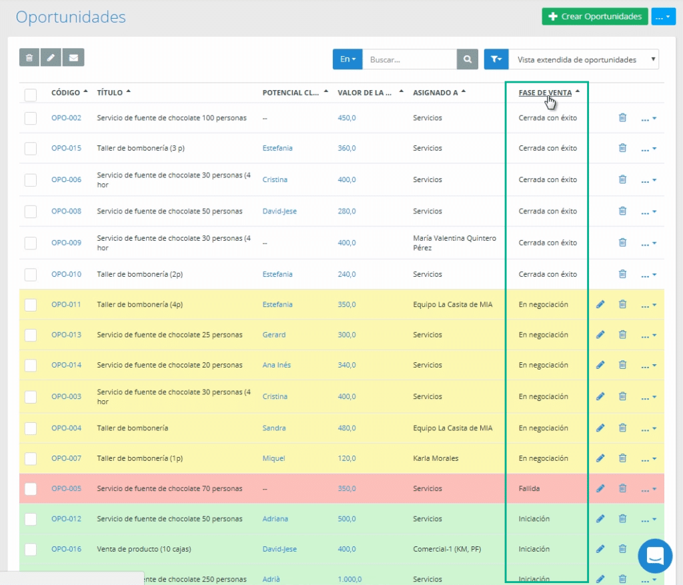Viewport: 683px width, 585px height.
Task: Sort by the TÍTULO column header
Action: [110, 93]
